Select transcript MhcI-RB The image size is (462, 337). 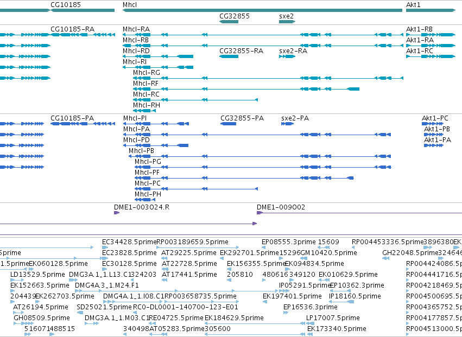[263, 46]
